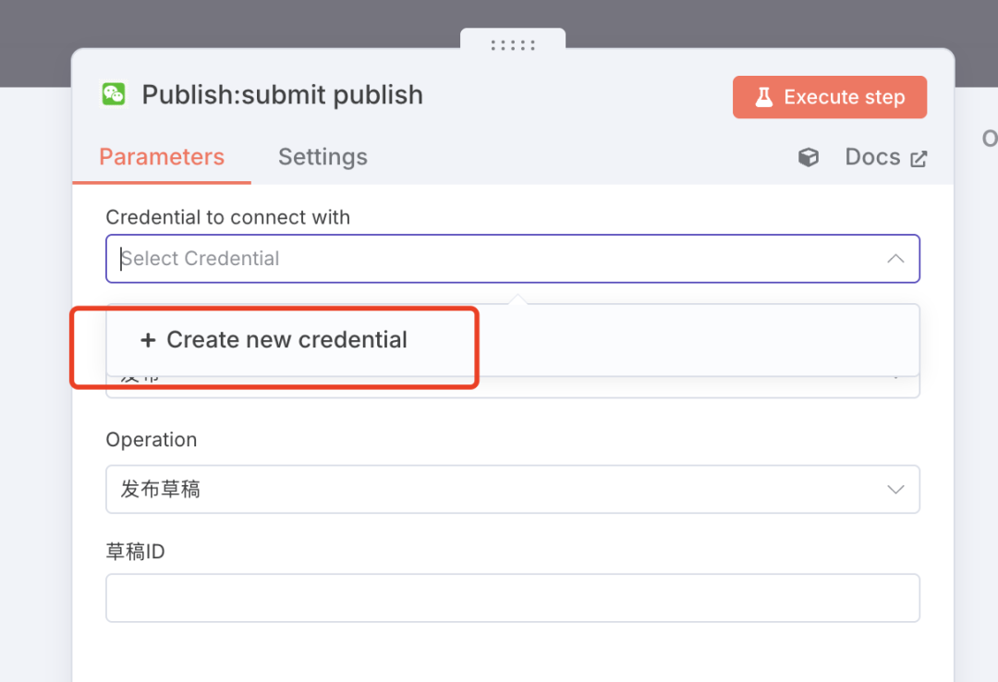Screen dimensions: 998x682
Task: Click into the 草稿ID text field
Action: 513,598
